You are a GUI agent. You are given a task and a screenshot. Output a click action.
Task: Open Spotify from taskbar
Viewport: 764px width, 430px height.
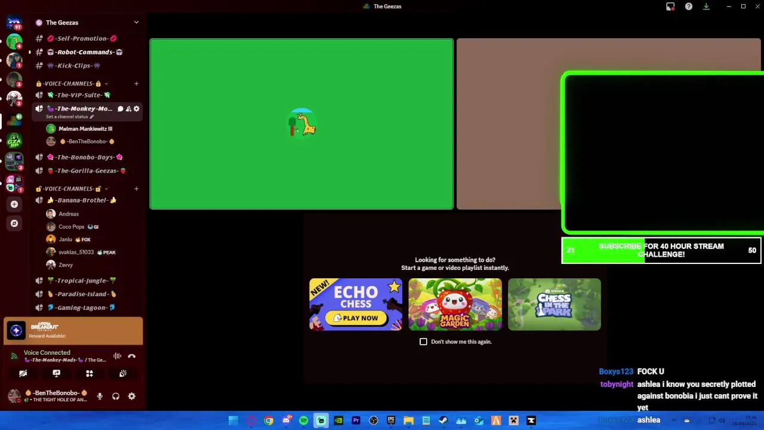303,420
